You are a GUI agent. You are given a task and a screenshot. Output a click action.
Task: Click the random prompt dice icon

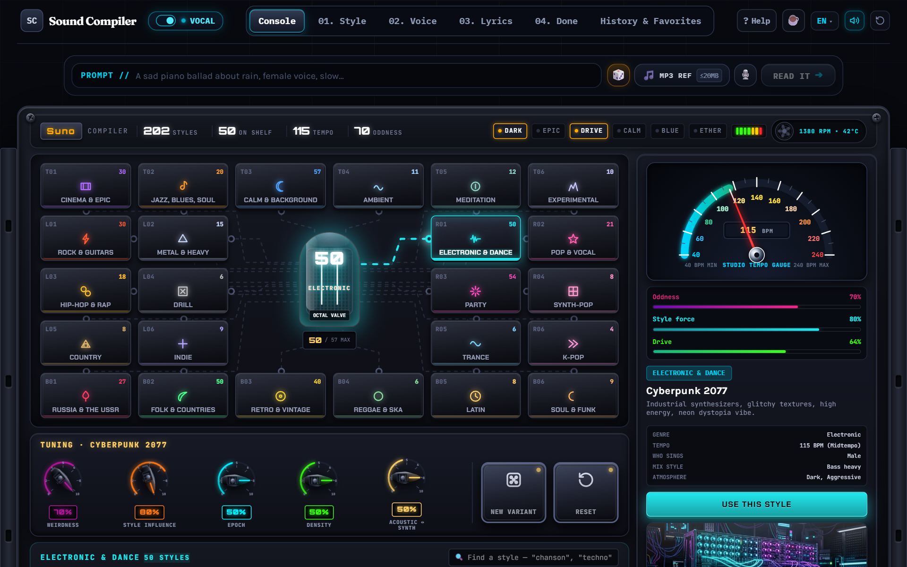[618, 75]
